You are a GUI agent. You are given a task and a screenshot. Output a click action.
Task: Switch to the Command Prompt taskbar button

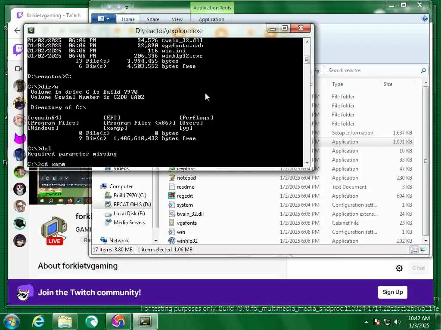[x=145, y=321]
